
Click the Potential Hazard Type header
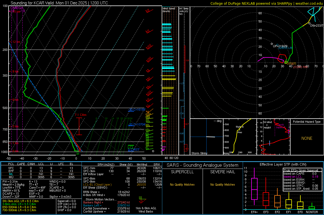(307, 122)
